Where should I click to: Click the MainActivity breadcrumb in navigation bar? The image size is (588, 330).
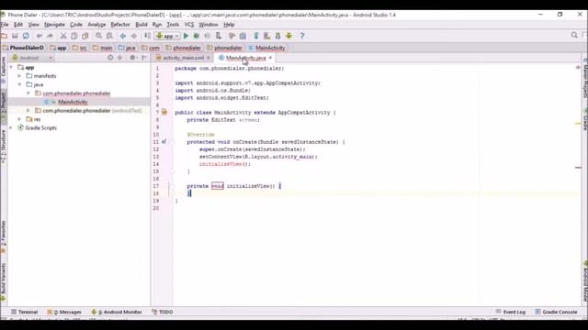(x=267, y=48)
